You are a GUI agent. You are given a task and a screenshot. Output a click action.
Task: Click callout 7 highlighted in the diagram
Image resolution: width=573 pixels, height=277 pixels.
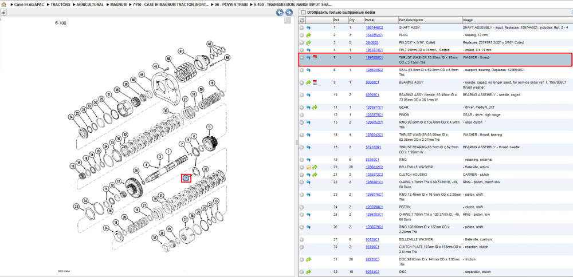186,178
